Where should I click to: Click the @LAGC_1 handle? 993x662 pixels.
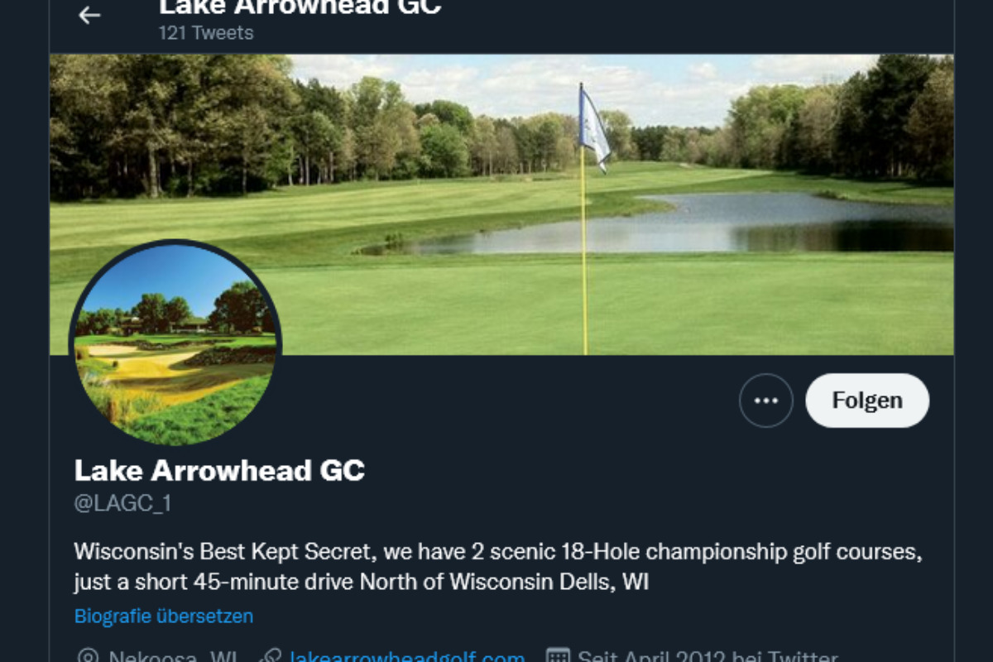(x=123, y=503)
